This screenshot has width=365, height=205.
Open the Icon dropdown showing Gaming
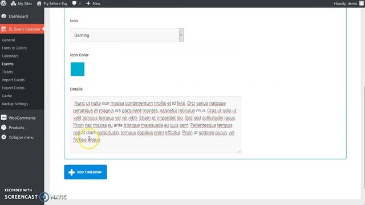pos(127,35)
